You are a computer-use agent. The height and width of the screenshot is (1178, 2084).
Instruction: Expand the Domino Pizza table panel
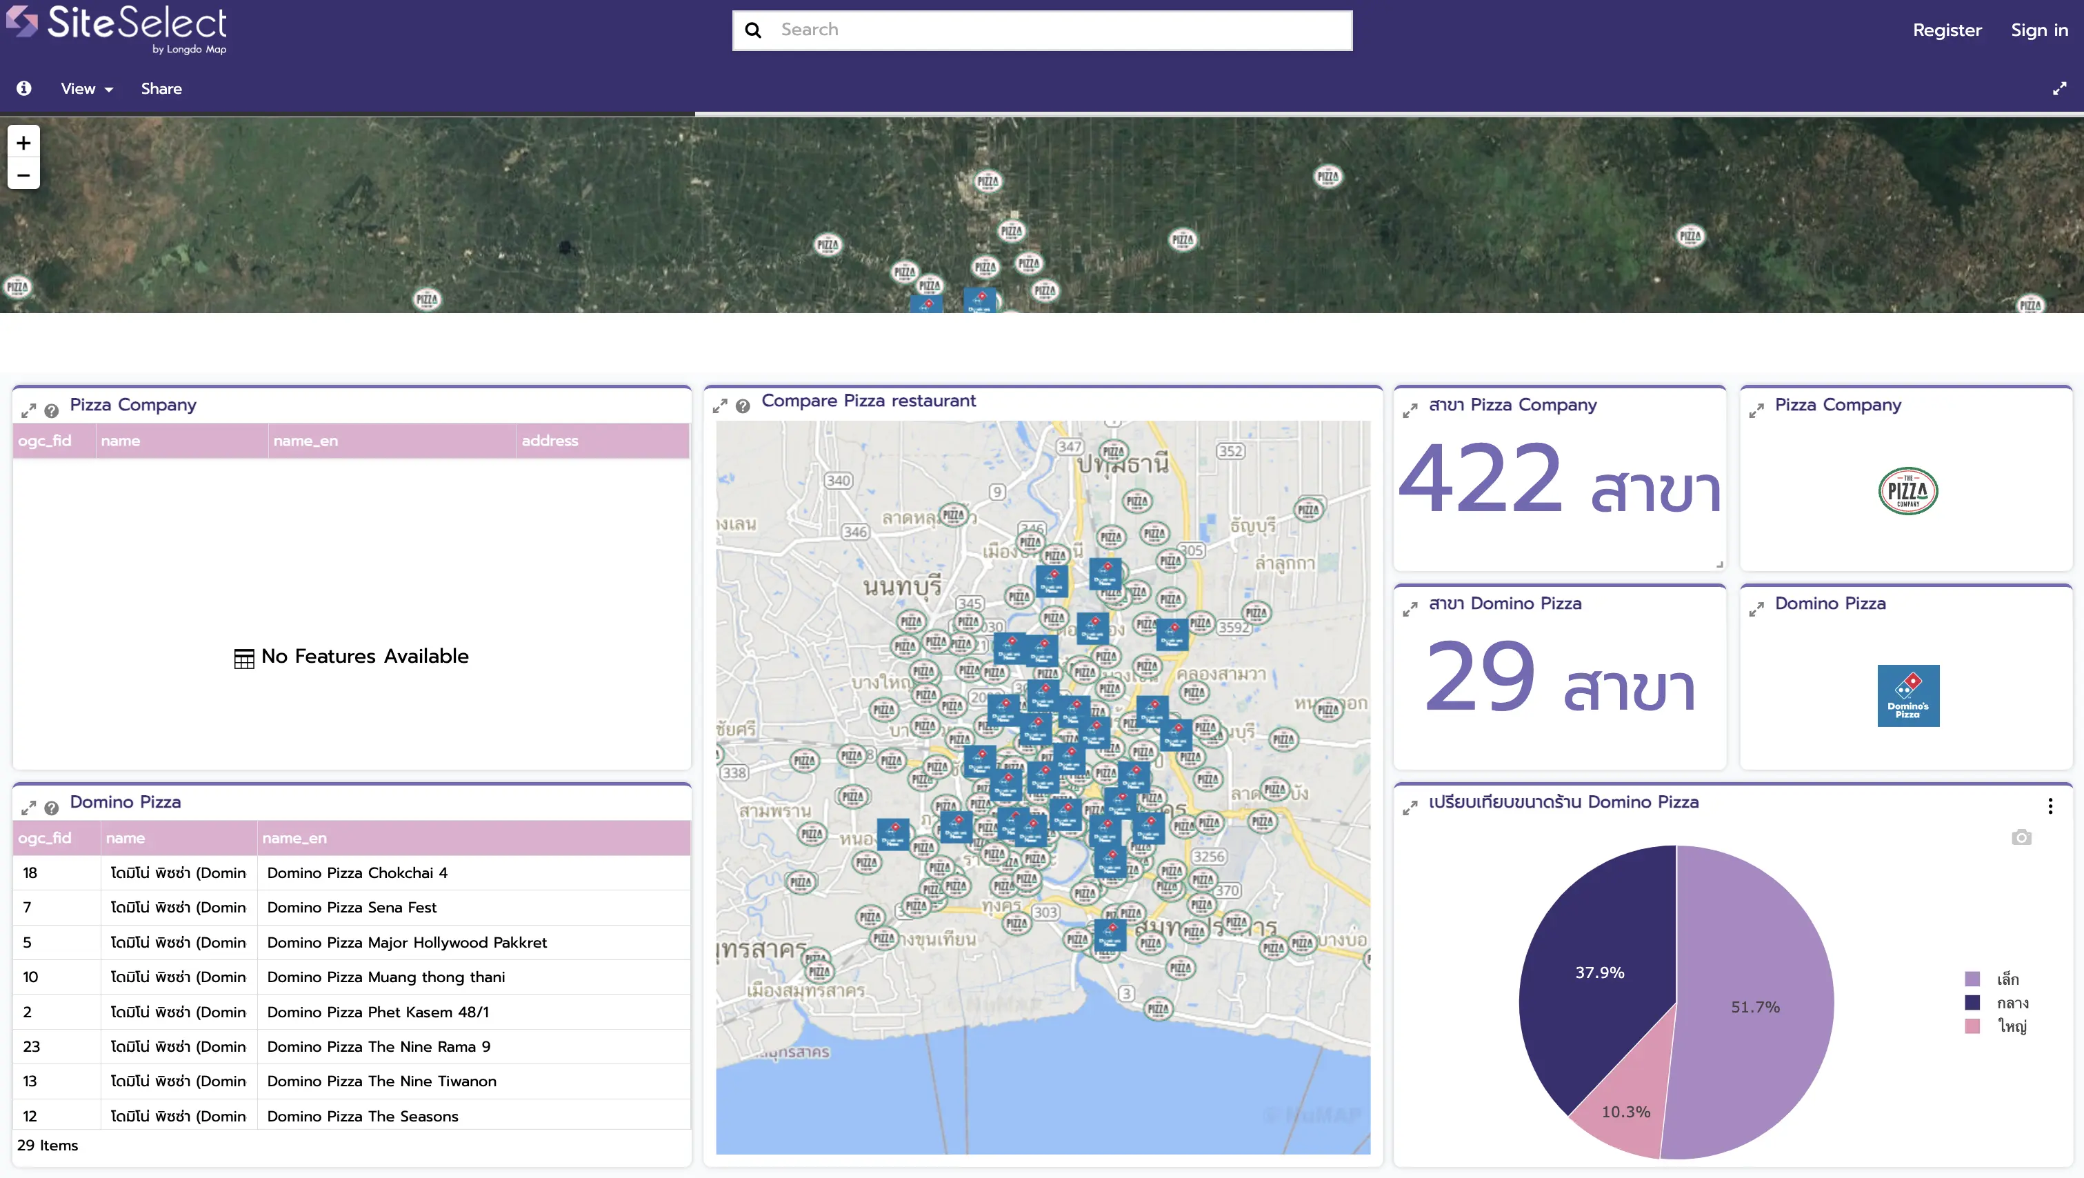coord(28,808)
